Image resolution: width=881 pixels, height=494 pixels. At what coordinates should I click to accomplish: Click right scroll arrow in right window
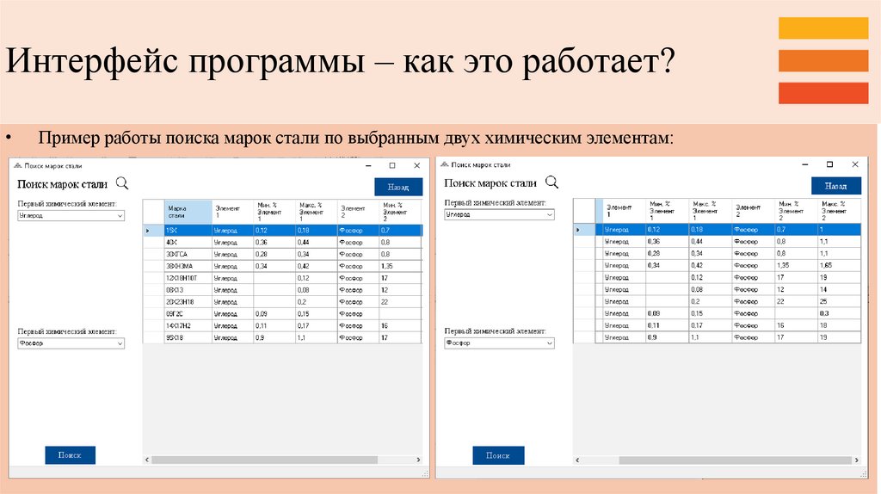(x=856, y=460)
